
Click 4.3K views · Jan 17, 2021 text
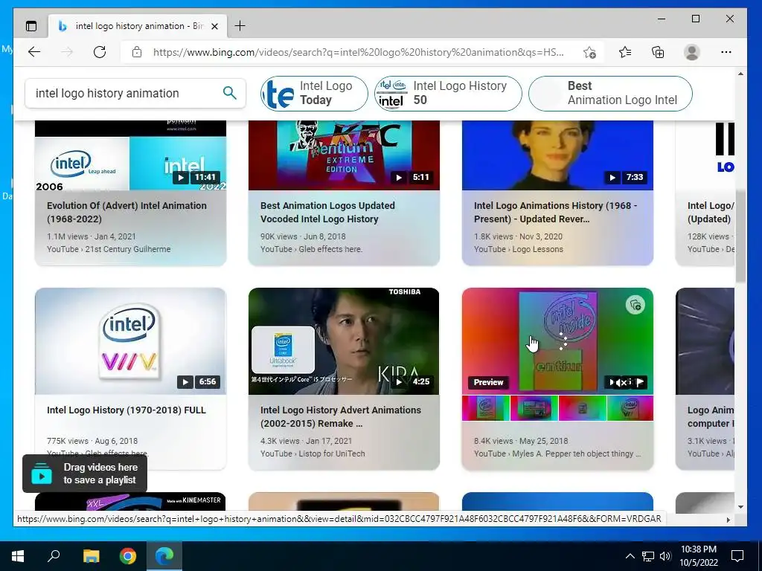click(x=306, y=441)
